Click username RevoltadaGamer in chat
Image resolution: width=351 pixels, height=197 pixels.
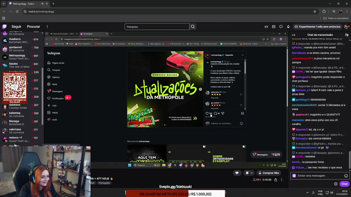(306, 147)
